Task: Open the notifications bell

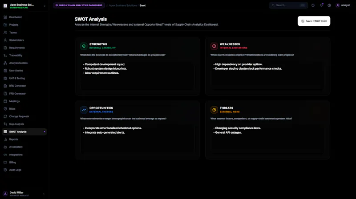Action: [x=321, y=5]
